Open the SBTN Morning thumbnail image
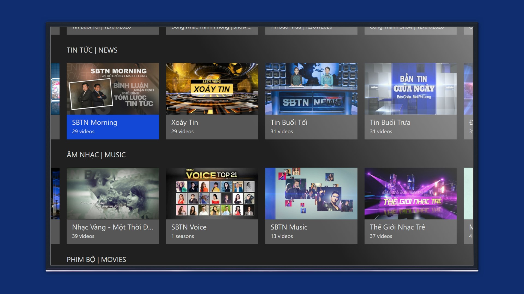This screenshot has height=294, width=524. [113, 89]
